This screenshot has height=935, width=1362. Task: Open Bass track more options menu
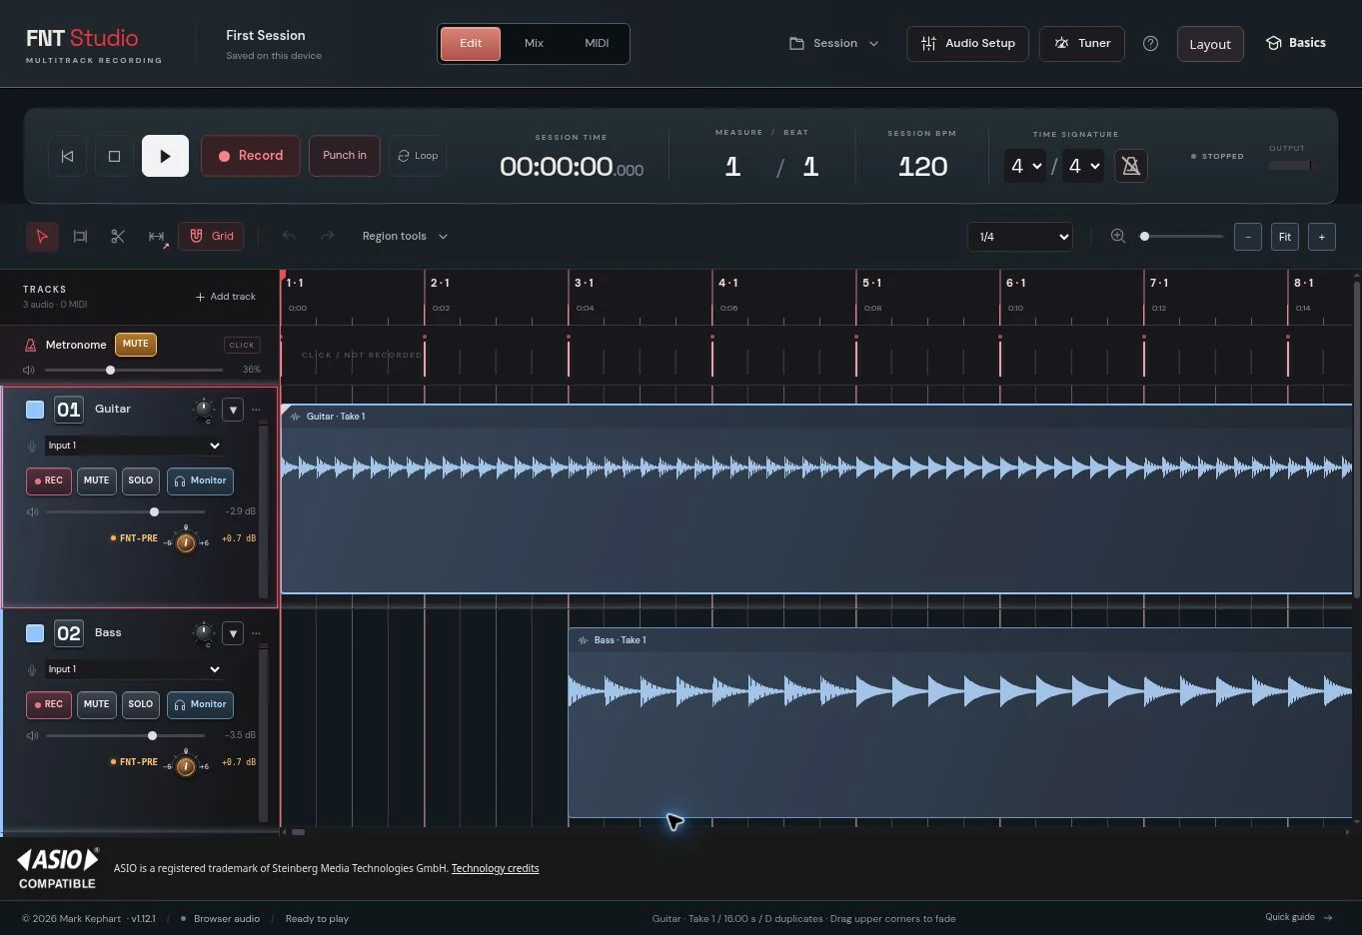click(x=257, y=633)
